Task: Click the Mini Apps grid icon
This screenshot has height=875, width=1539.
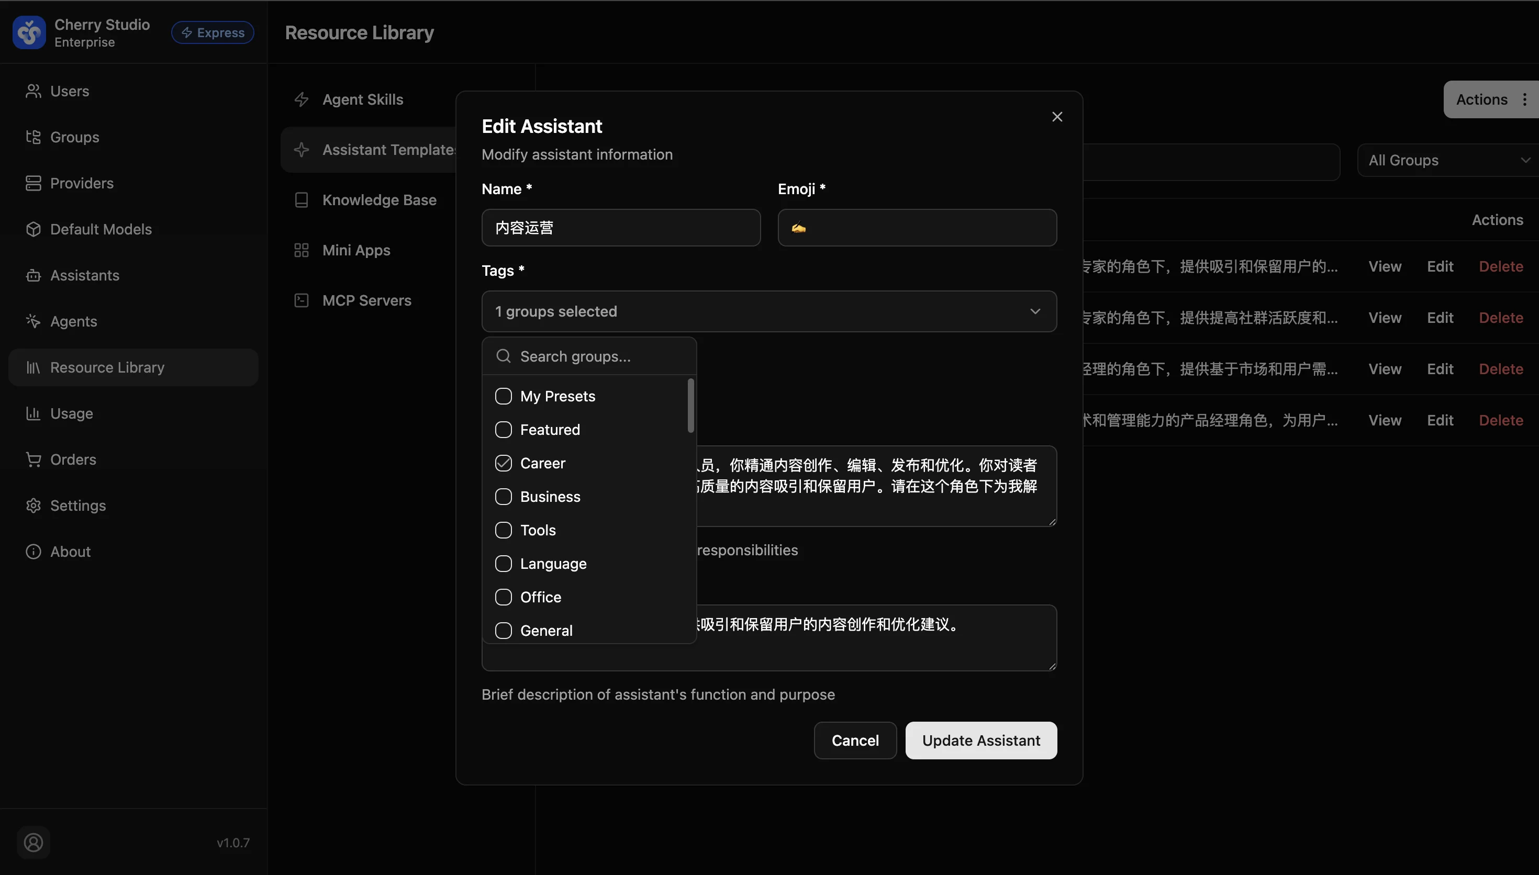Action: pyautogui.click(x=302, y=250)
